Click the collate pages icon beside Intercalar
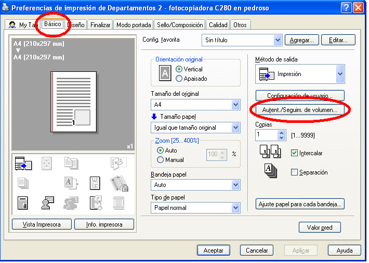Screen dimensions: 369x263 point(270,152)
